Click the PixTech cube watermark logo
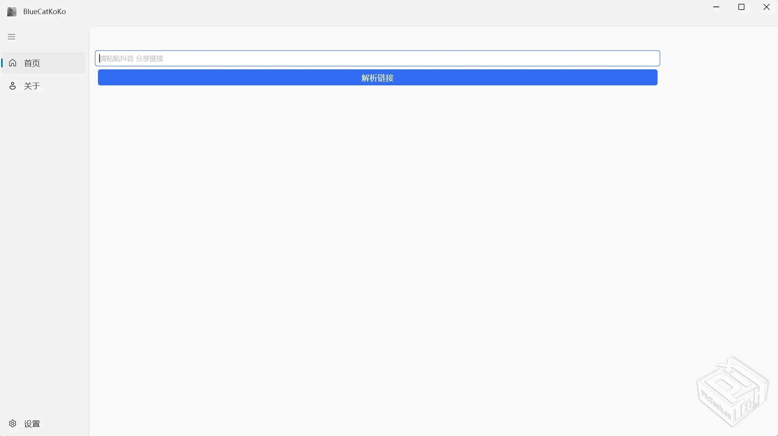The height and width of the screenshot is (436, 778). [733, 392]
